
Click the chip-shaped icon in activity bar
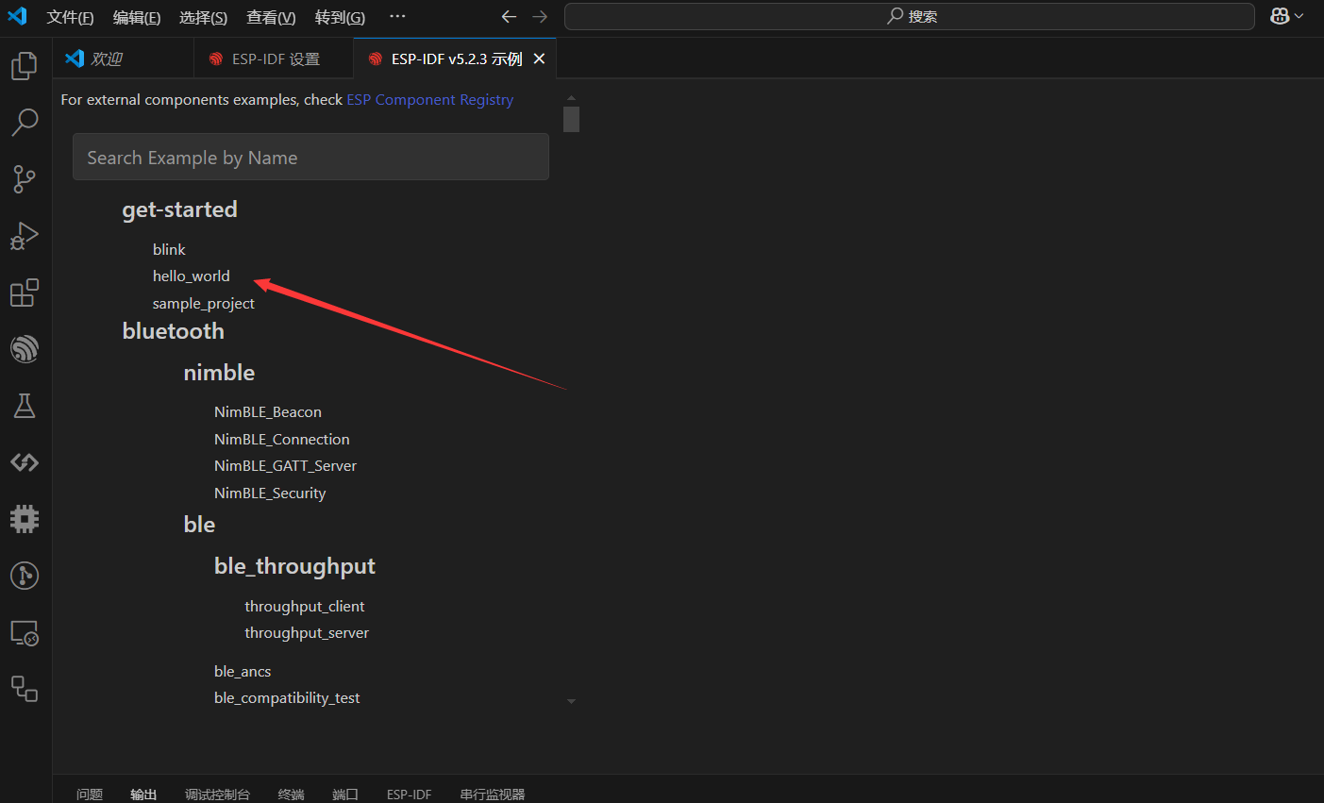pyautogui.click(x=25, y=519)
